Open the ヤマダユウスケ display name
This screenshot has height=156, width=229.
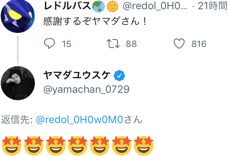[x=77, y=75]
